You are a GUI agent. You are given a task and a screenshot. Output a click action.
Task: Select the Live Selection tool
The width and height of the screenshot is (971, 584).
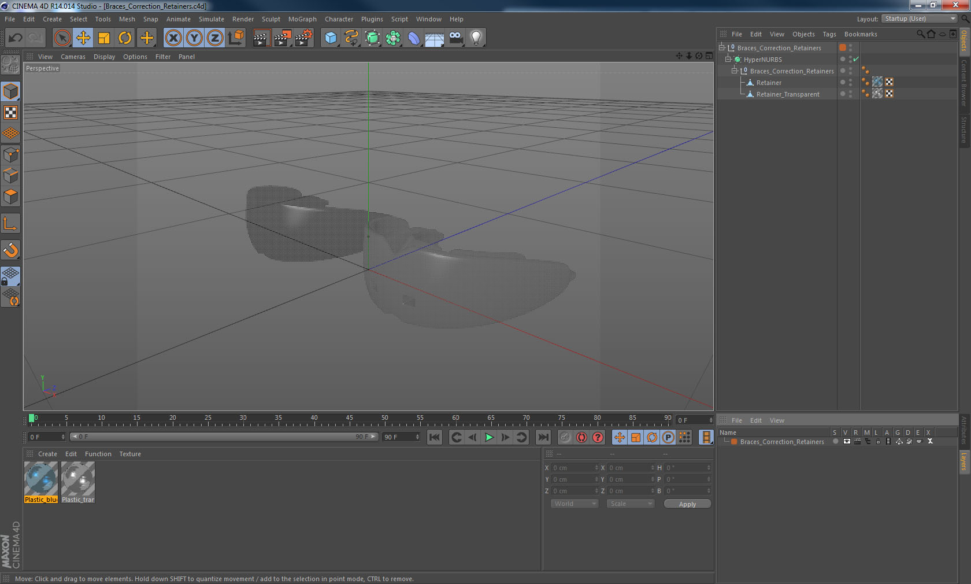coord(62,38)
